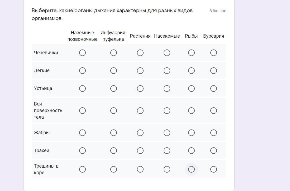The height and width of the screenshot is (191, 290).
Task: Choose Устьица for Инфузория-туфелька column
Action: coord(113,89)
